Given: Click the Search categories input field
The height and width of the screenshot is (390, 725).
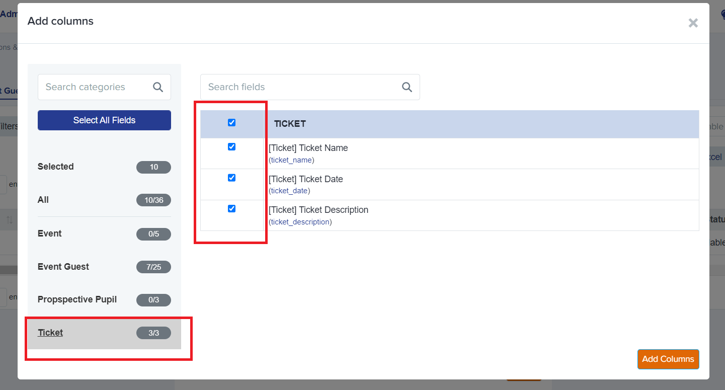Looking at the screenshot, I should click(91, 87).
